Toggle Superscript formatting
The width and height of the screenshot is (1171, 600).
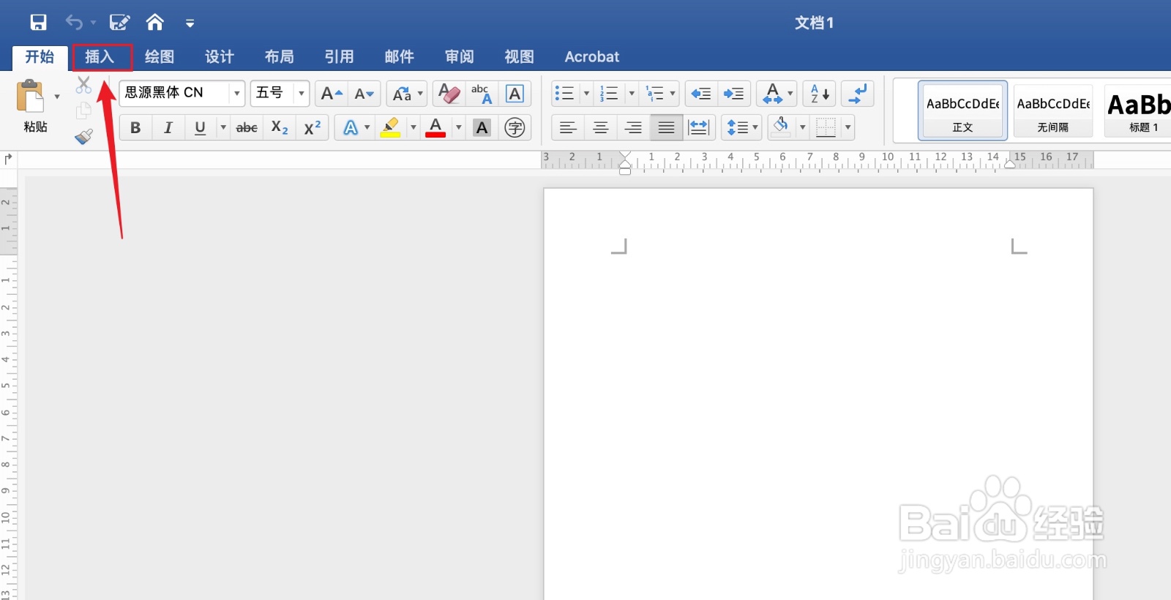click(x=313, y=127)
